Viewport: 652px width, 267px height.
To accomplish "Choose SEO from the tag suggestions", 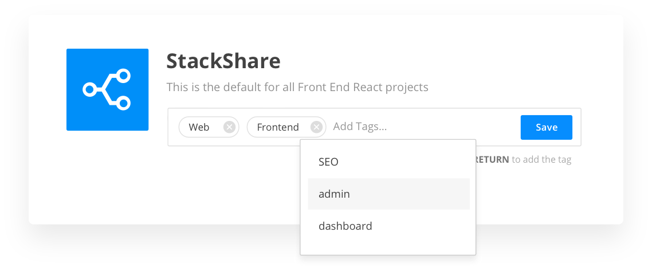I will pos(329,162).
